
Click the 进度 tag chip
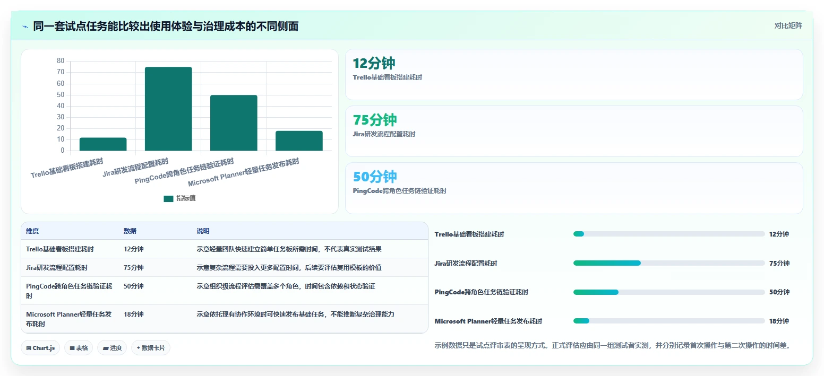[112, 348]
